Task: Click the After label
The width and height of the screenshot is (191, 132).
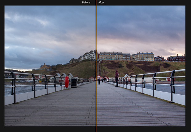Action: coord(101,2)
